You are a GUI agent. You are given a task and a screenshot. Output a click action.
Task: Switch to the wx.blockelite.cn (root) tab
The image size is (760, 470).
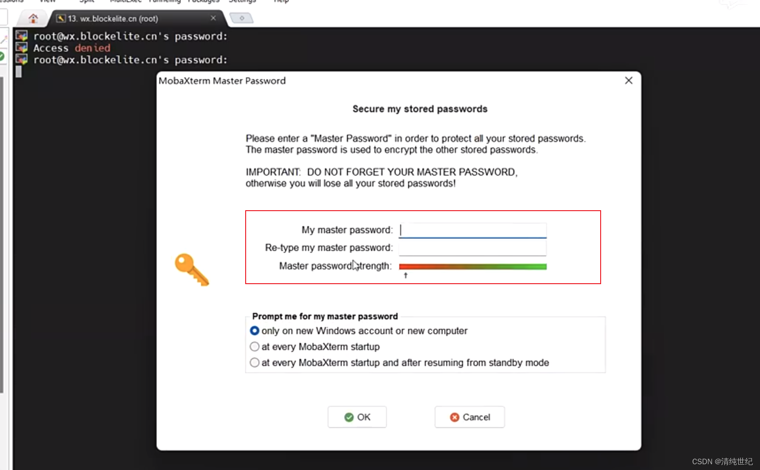tap(113, 18)
